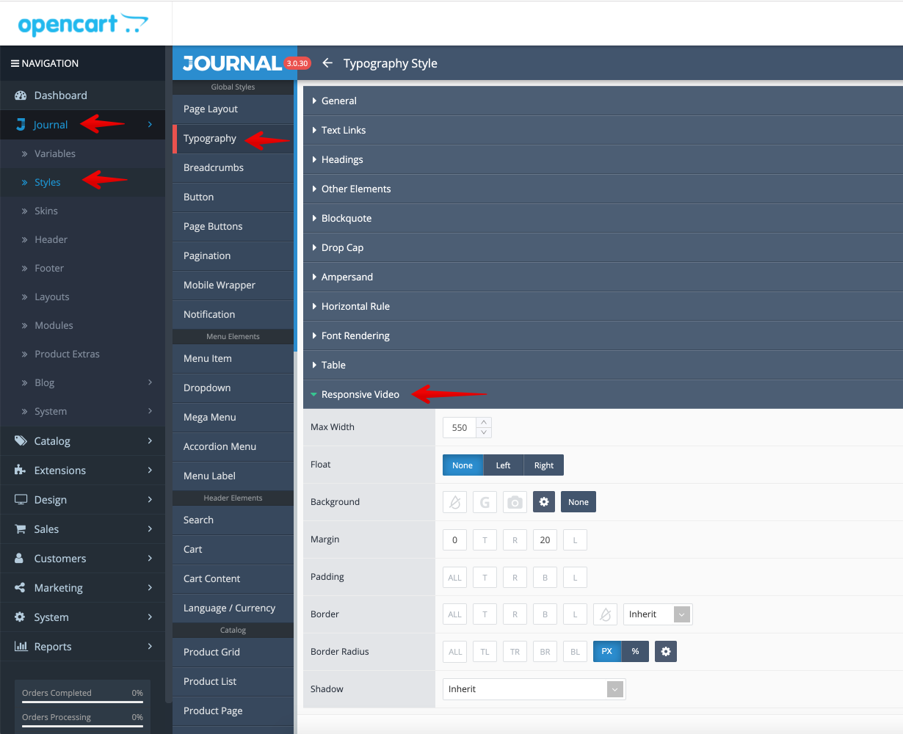Open Variables under Journal
The width and height of the screenshot is (903, 734).
tap(82, 153)
